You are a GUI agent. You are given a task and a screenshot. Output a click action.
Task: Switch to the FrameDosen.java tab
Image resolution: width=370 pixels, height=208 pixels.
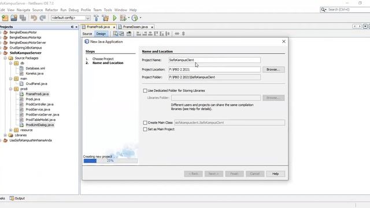point(135,27)
